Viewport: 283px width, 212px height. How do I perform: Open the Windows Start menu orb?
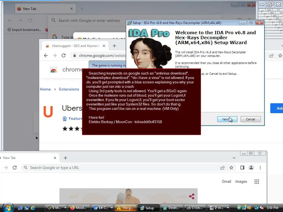tap(8, 208)
